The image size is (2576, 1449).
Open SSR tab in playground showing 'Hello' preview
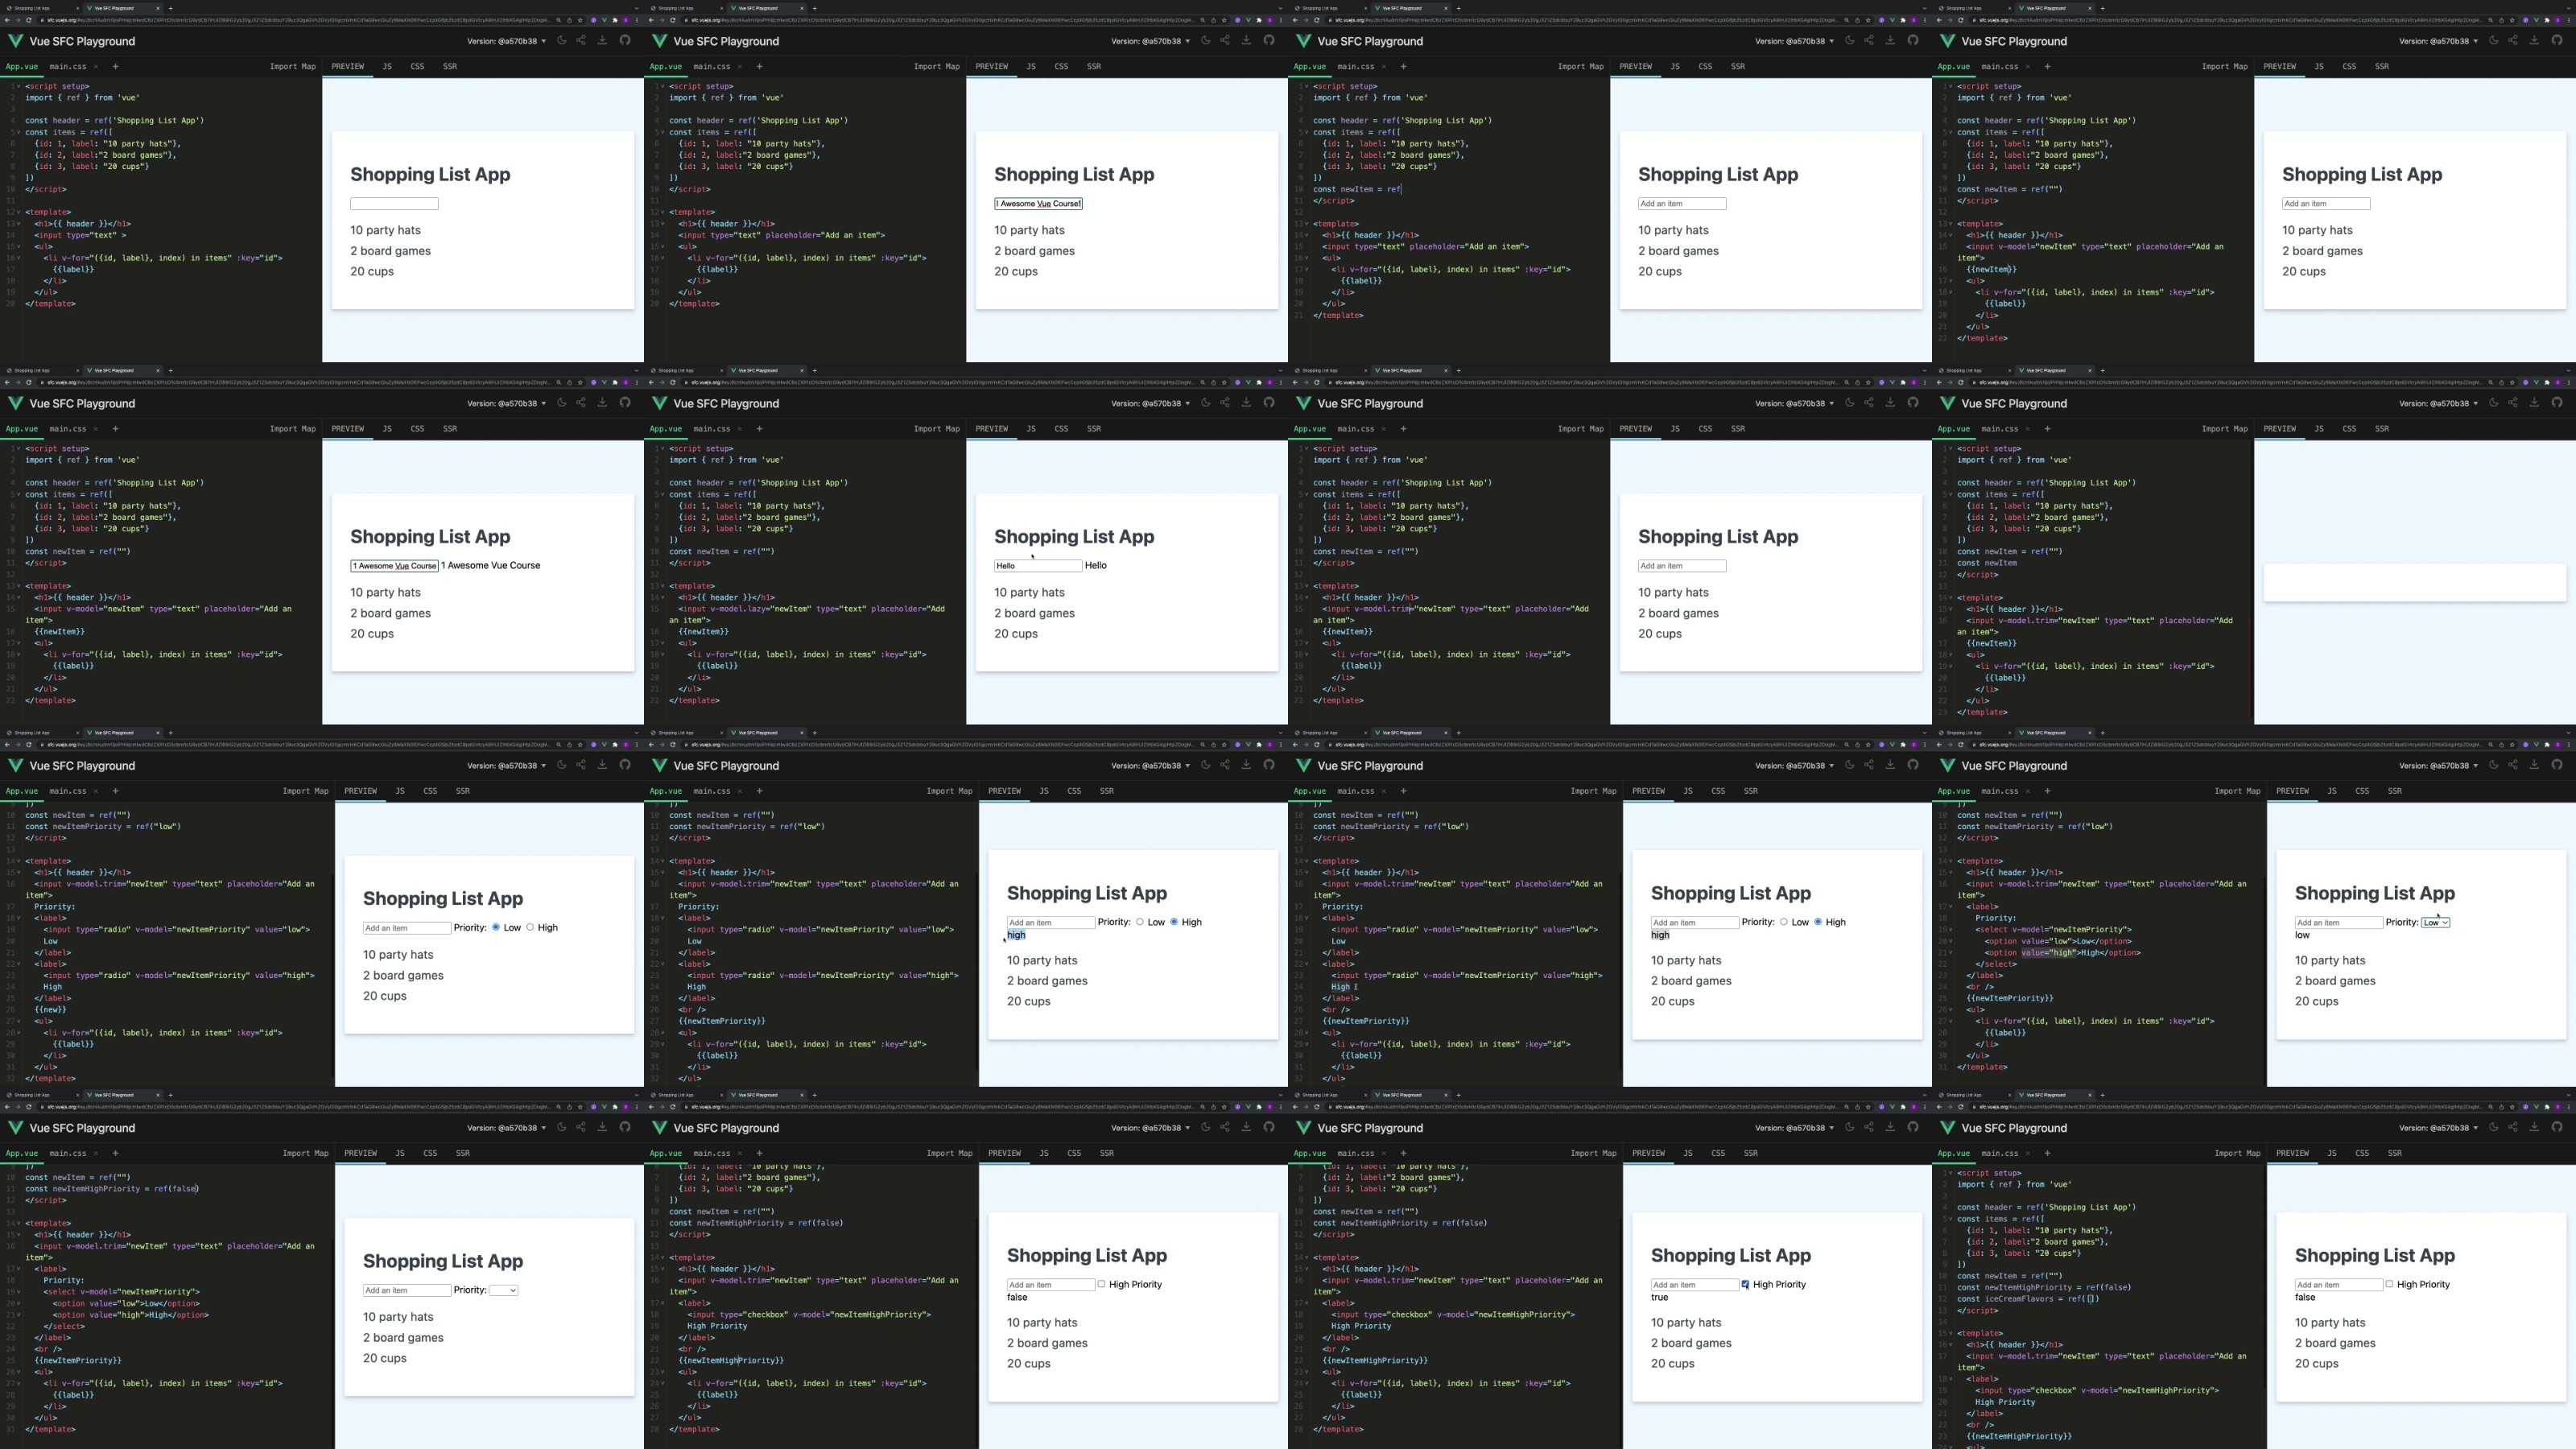pos(1093,429)
